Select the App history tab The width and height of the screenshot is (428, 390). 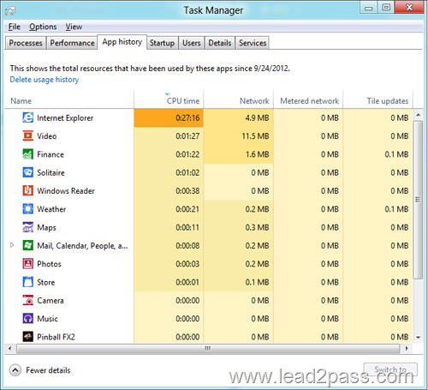pos(122,42)
